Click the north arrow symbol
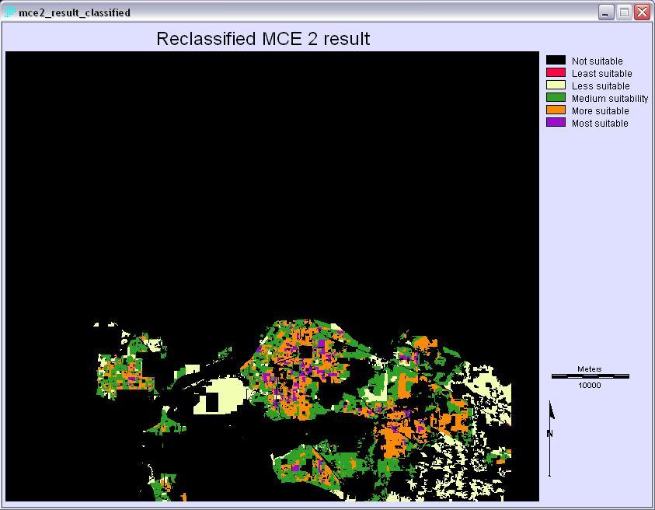 coord(550,437)
